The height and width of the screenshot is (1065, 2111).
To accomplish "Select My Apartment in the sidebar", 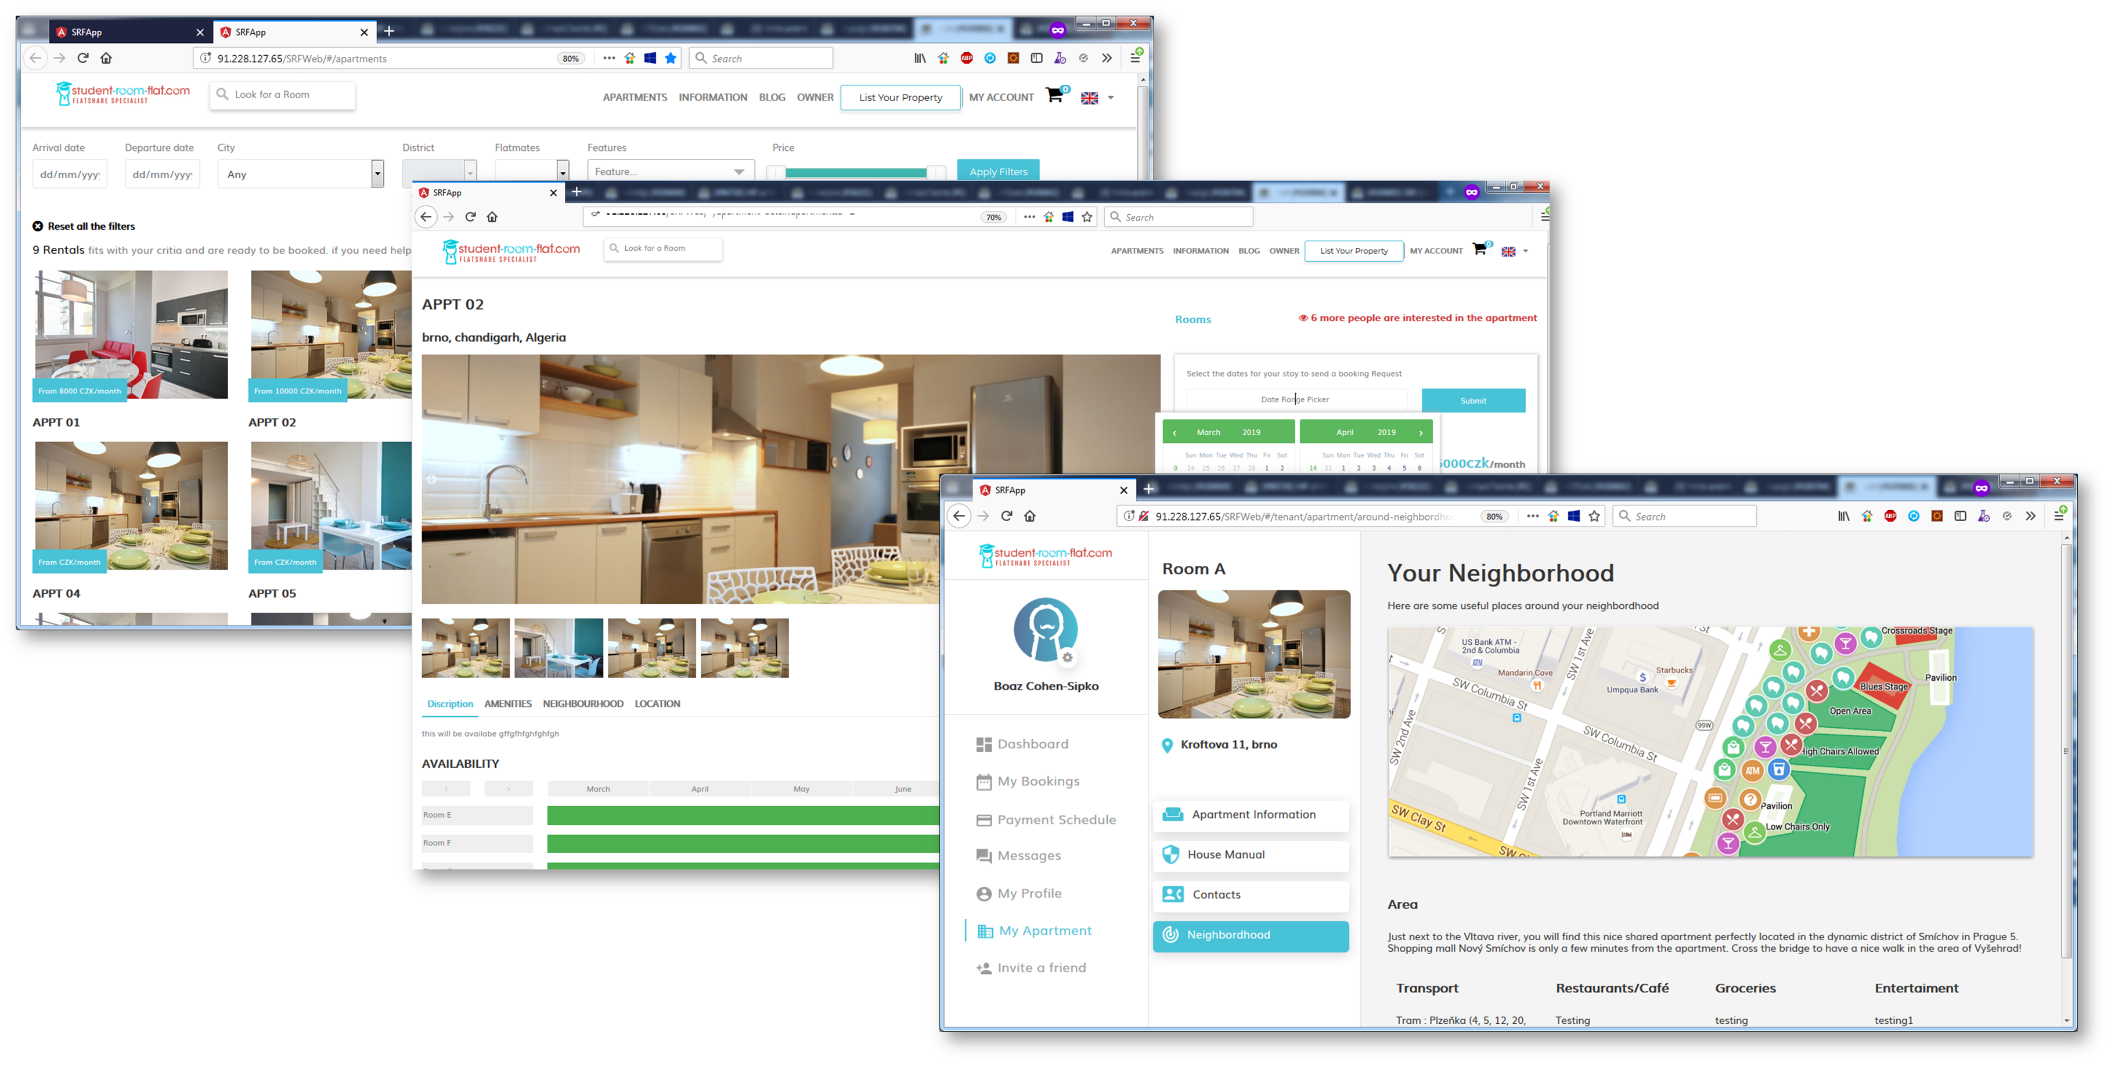I will click(x=1034, y=932).
